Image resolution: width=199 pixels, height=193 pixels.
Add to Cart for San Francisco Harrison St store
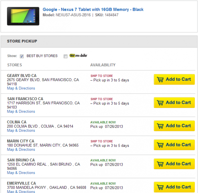(x=174, y=103)
